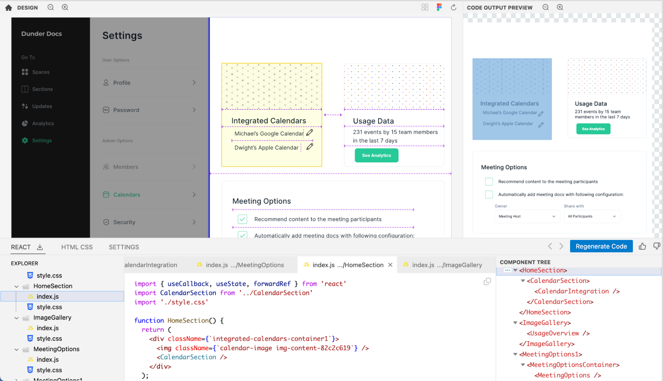The image size is (663, 381).
Task: Refresh the design with reload icon
Action: click(x=453, y=7)
